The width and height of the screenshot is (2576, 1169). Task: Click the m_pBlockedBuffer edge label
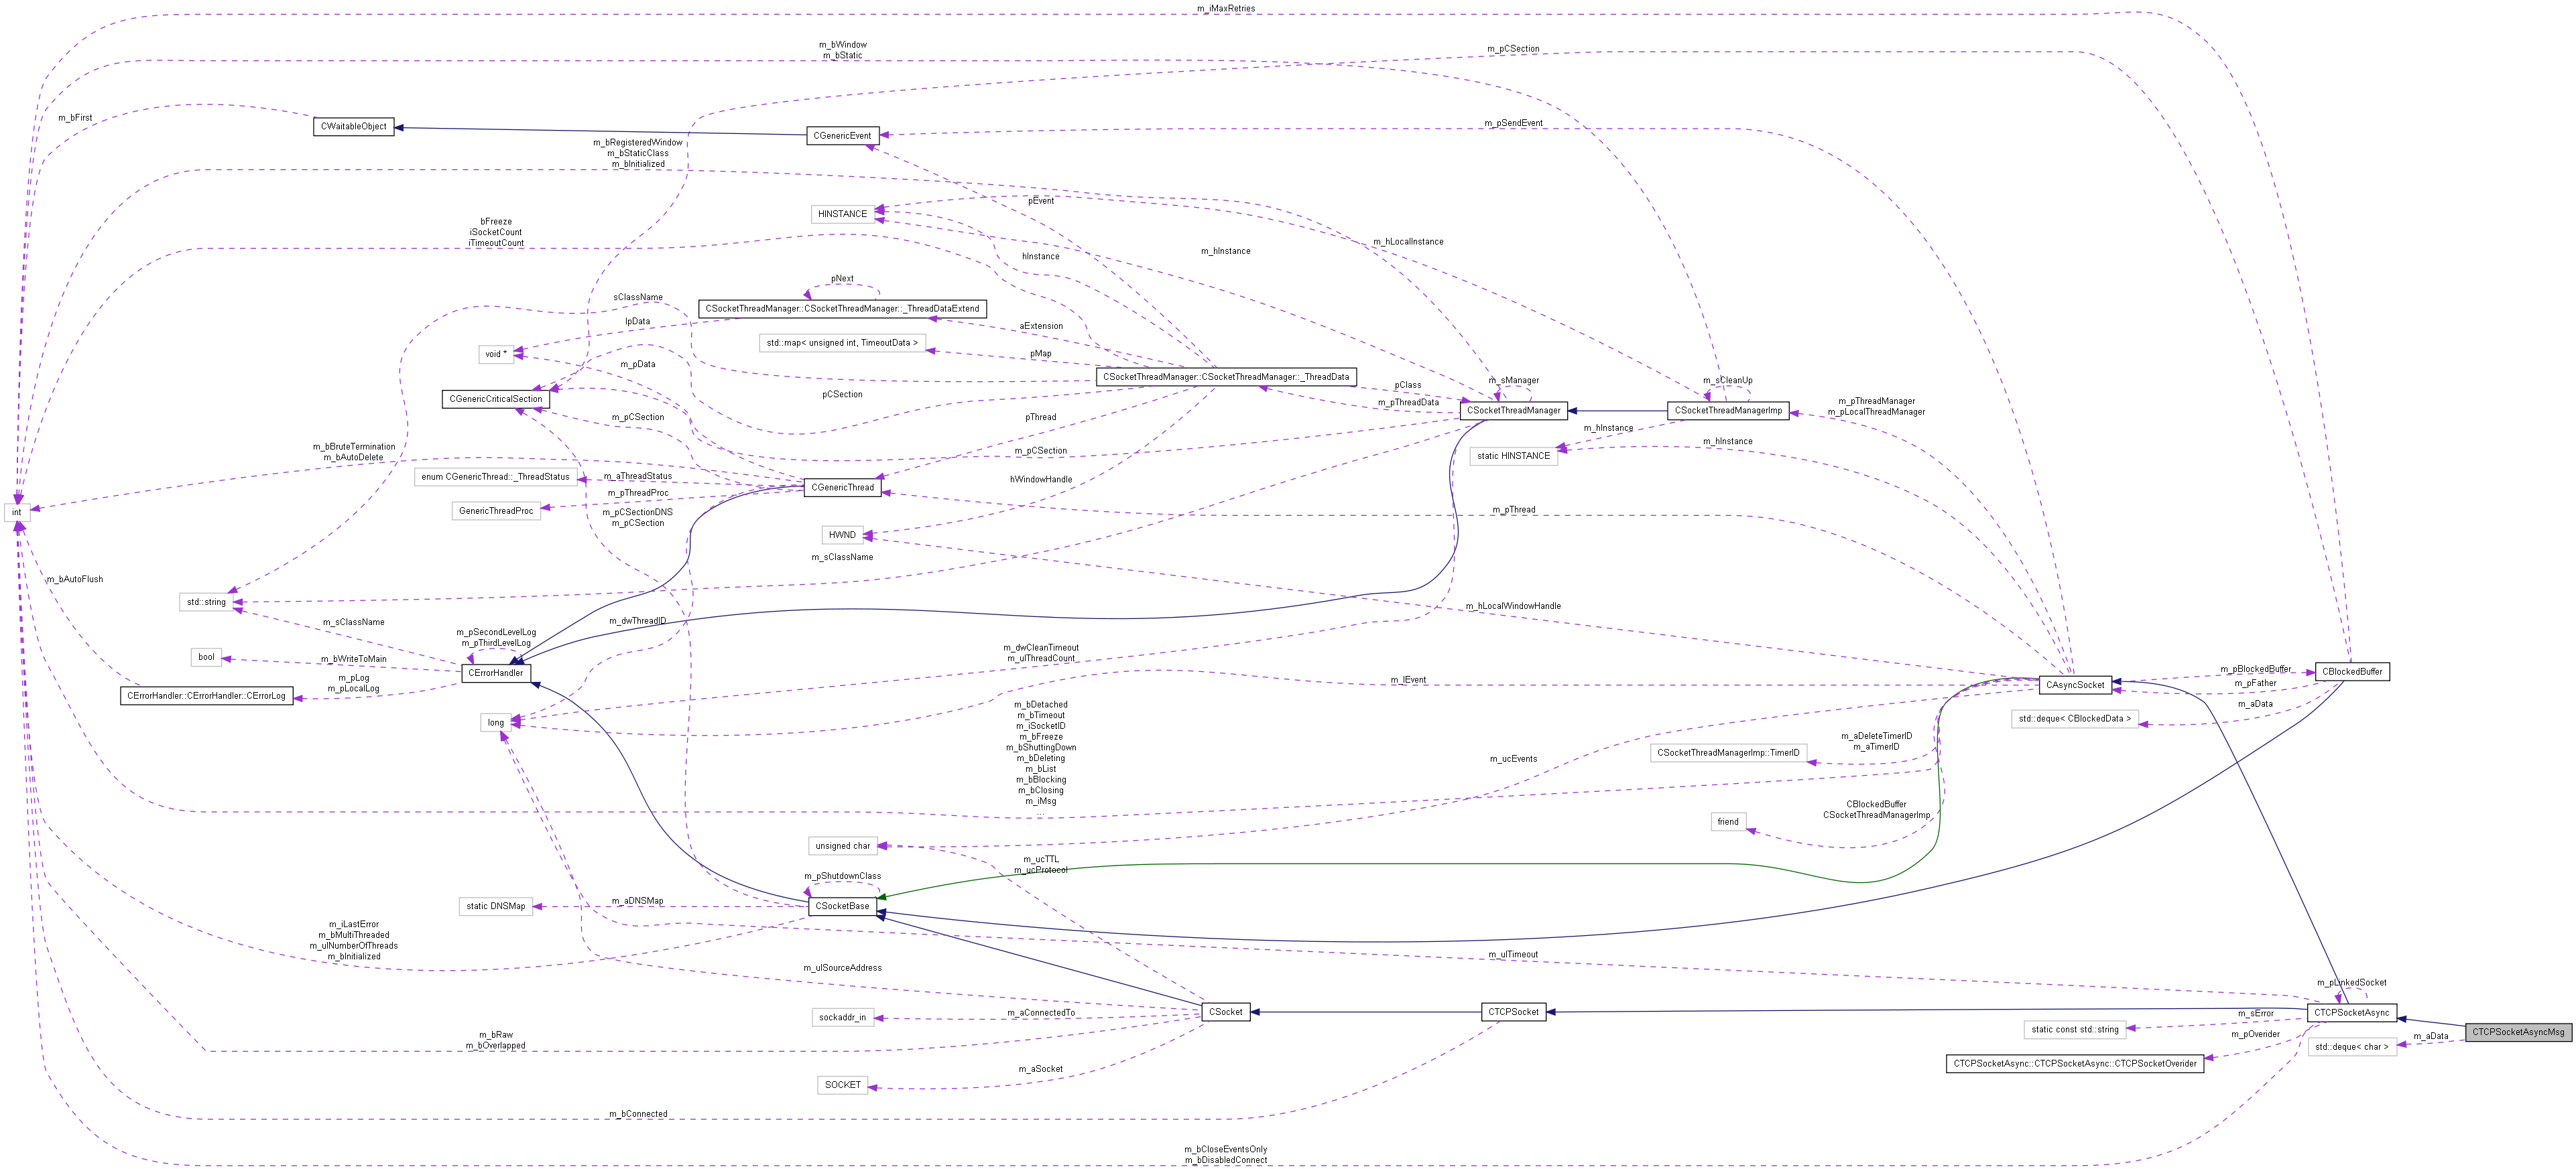2256,669
